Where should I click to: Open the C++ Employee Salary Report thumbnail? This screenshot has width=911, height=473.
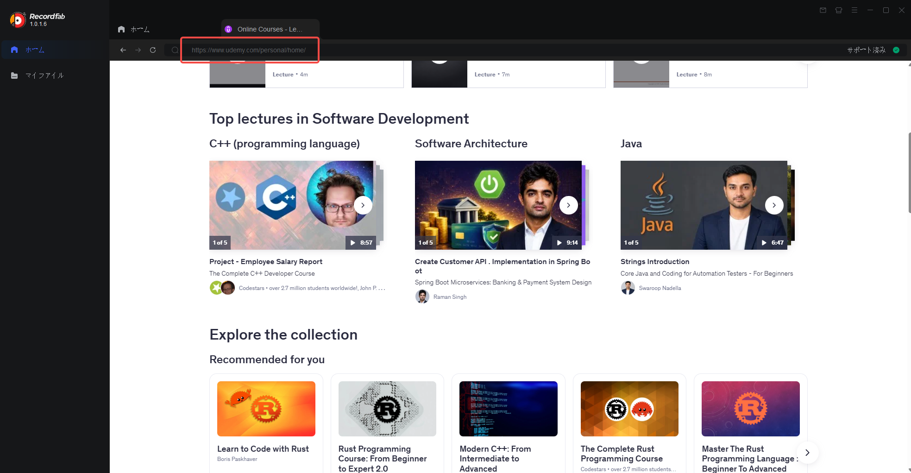pyautogui.click(x=293, y=205)
